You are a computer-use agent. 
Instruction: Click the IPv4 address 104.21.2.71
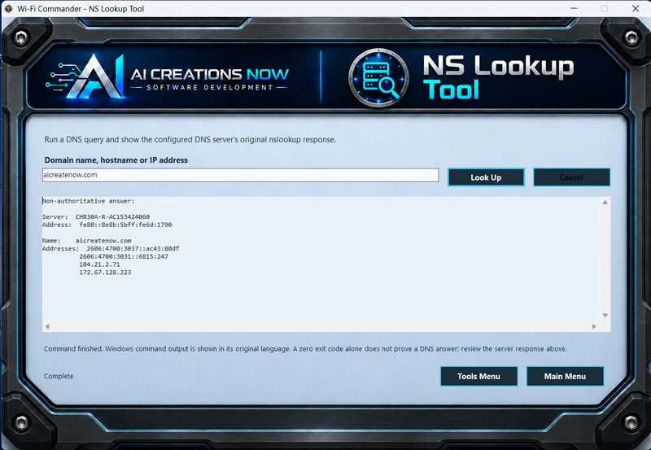pos(99,264)
